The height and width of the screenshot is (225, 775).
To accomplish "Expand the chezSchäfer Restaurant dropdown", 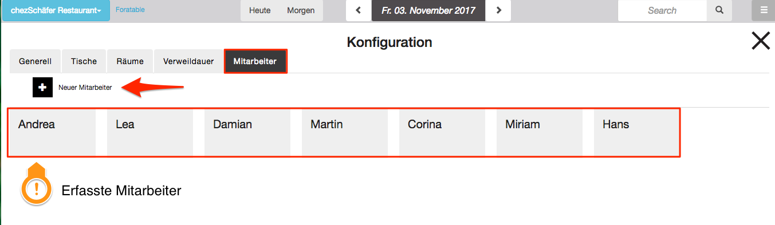I will [x=56, y=10].
